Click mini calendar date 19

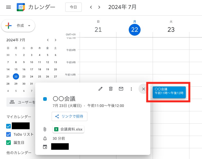48,69
